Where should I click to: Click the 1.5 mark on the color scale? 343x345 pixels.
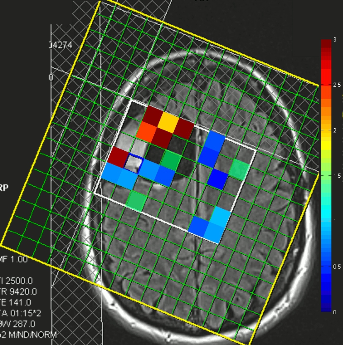pyautogui.click(x=334, y=176)
